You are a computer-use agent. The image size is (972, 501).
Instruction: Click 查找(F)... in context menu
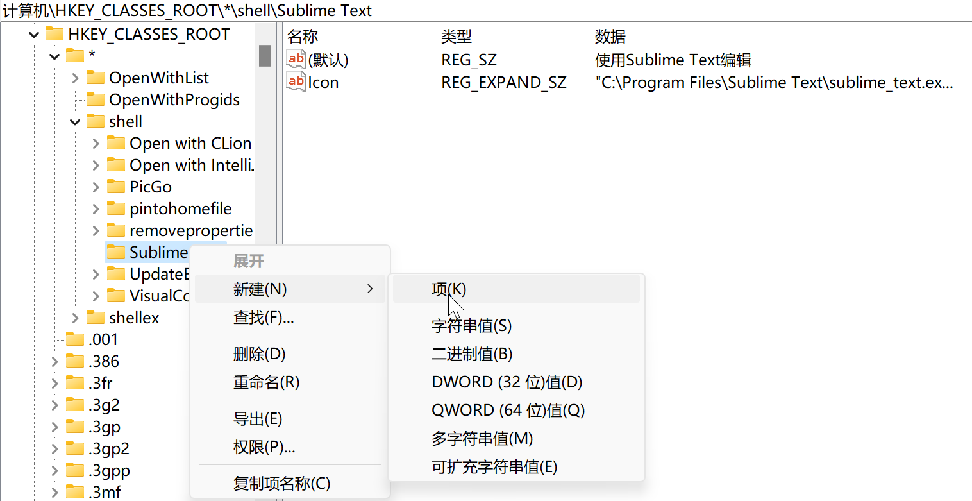(290, 318)
